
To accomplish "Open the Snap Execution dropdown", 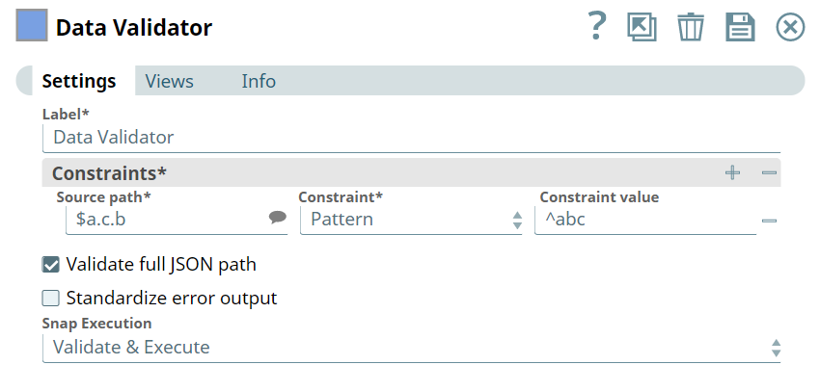I will (411, 348).
